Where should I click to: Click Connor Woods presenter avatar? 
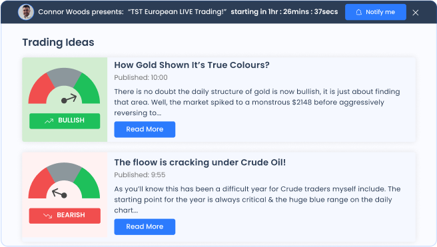pyautogui.click(x=26, y=12)
